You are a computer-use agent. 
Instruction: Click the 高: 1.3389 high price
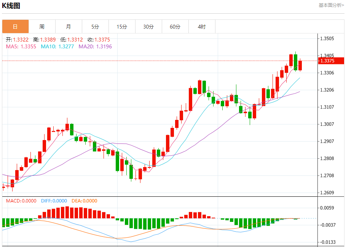click(x=44, y=40)
